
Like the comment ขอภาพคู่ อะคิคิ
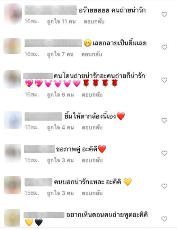click(x=164, y=153)
